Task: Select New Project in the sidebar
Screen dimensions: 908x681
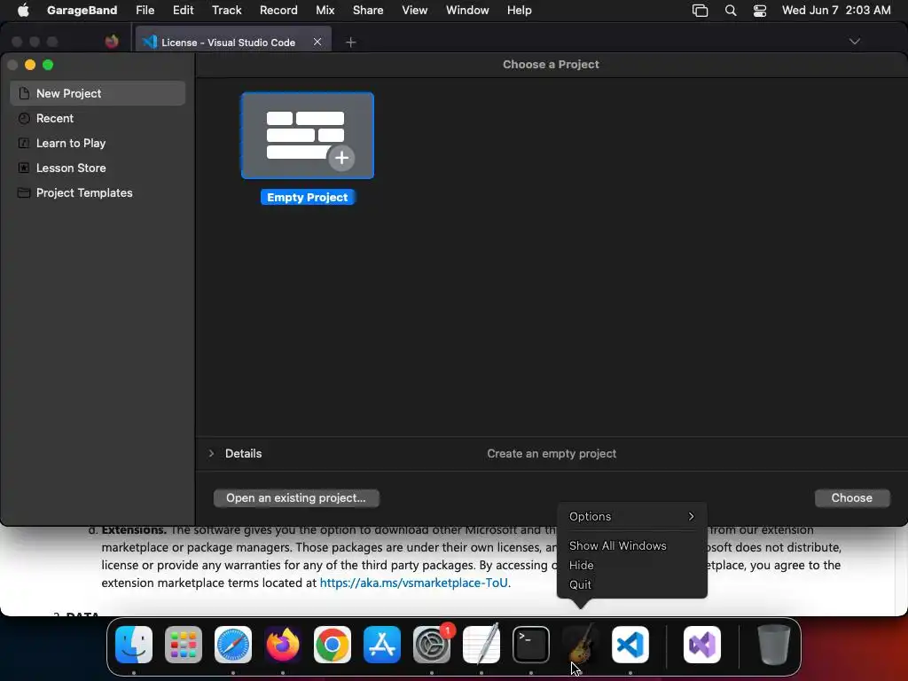Action: coord(98,93)
